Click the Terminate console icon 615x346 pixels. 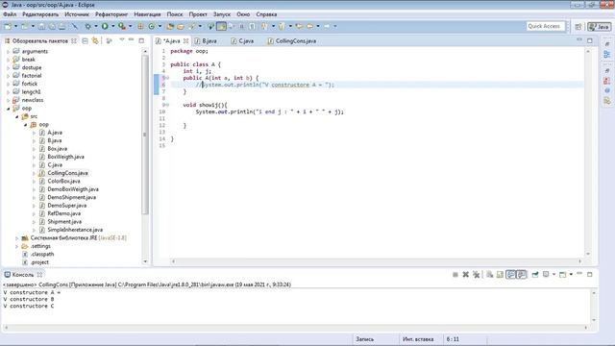455,275
